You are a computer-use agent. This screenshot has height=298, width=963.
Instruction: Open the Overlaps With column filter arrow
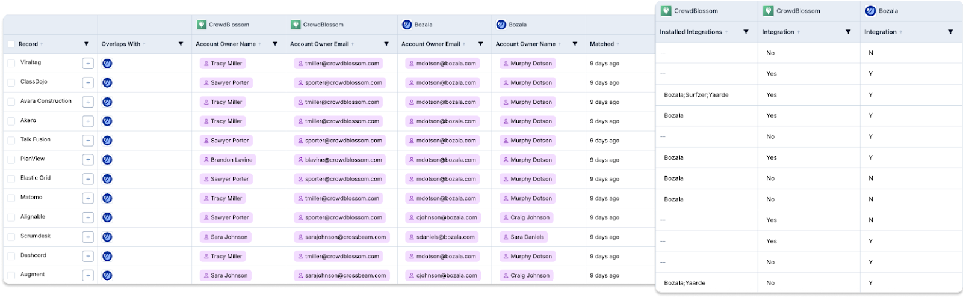pyautogui.click(x=181, y=44)
